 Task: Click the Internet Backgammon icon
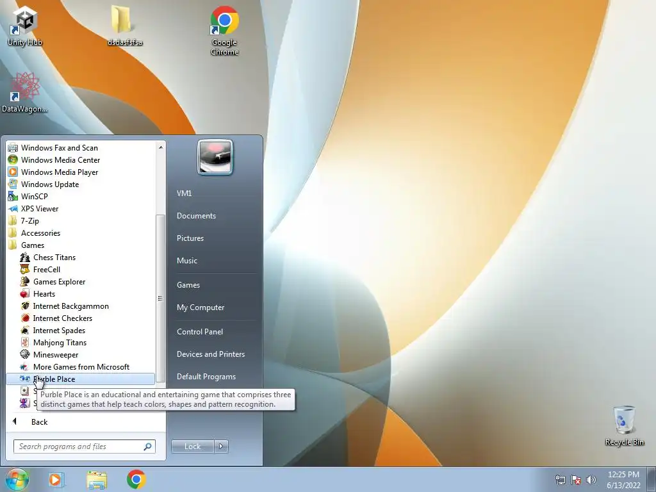tap(25, 306)
